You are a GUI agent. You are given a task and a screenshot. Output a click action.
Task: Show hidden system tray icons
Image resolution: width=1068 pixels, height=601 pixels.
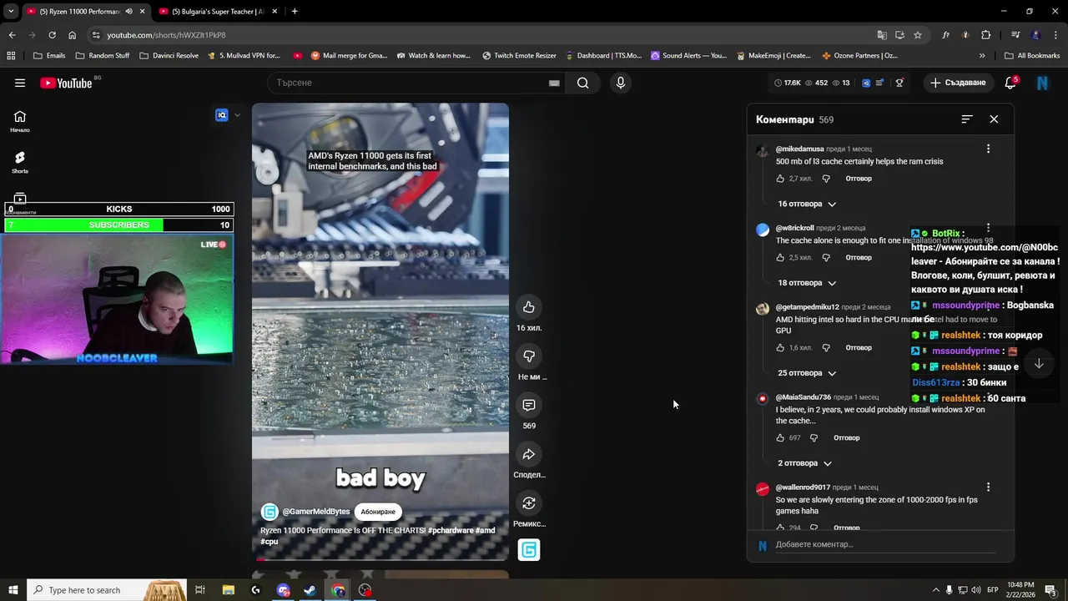[935, 590]
